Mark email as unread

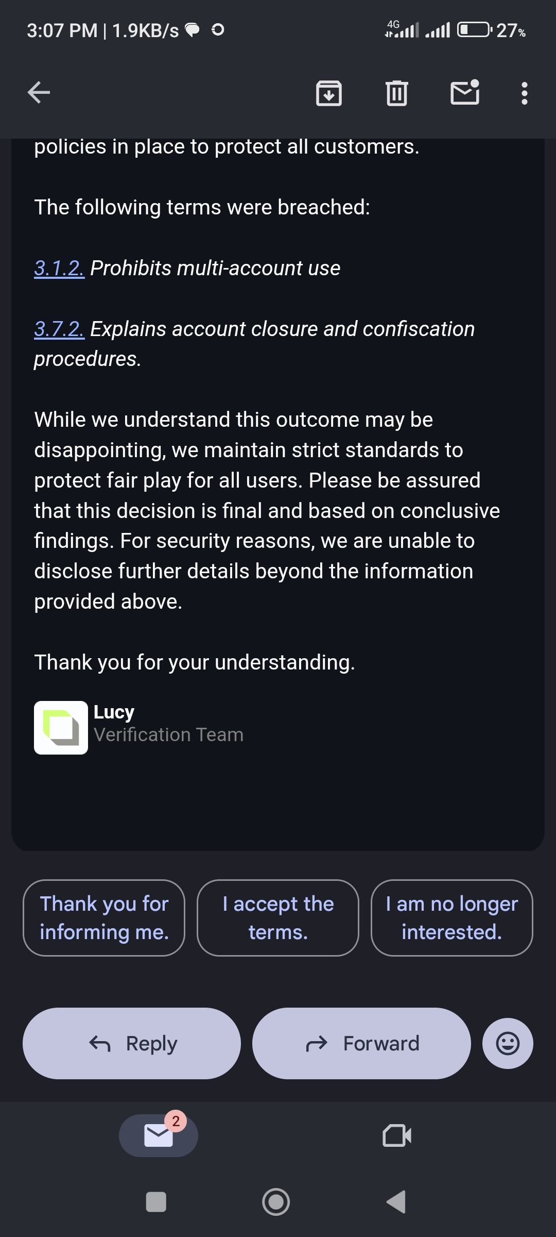click(x=465, y=93)
